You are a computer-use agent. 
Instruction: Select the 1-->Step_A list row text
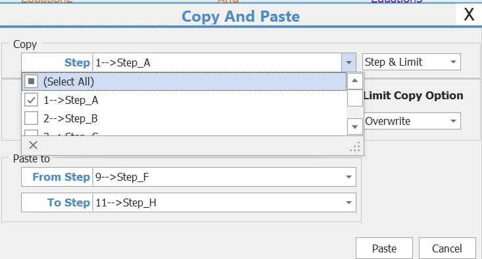point(71,100)
